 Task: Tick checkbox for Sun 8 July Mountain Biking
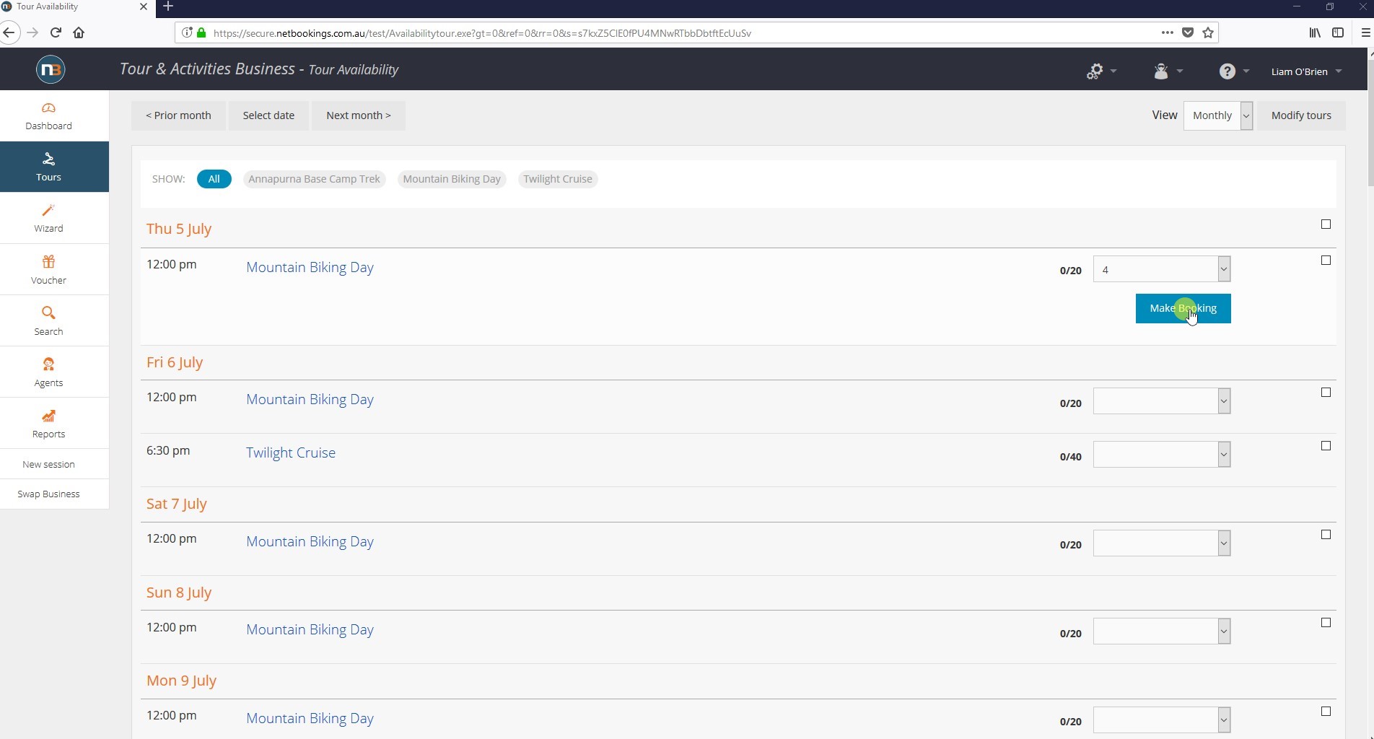[1326, 623]
